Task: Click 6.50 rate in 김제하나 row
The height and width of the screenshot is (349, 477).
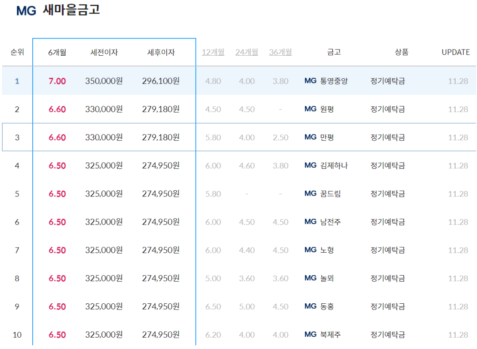Action: pos(57,165)
